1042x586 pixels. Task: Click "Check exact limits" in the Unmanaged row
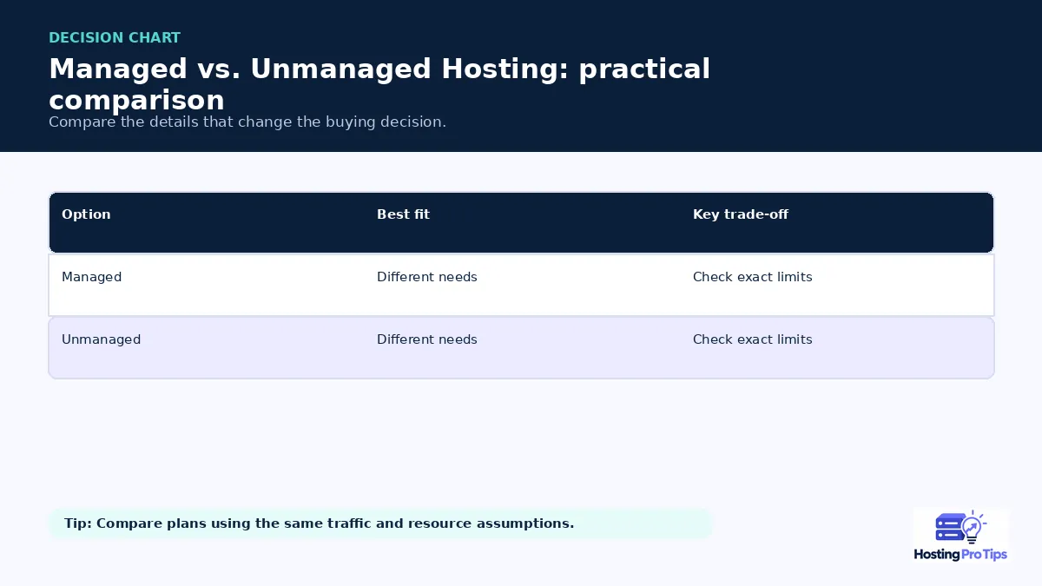tap(753, 339)
